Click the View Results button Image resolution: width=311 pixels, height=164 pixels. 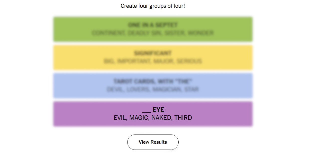click(x=153, y=142)
